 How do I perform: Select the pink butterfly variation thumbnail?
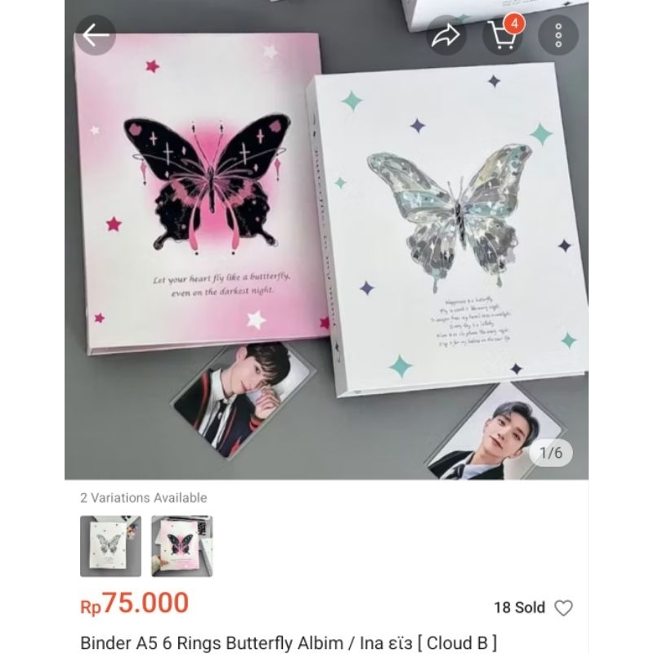click(x=181, y=546)
